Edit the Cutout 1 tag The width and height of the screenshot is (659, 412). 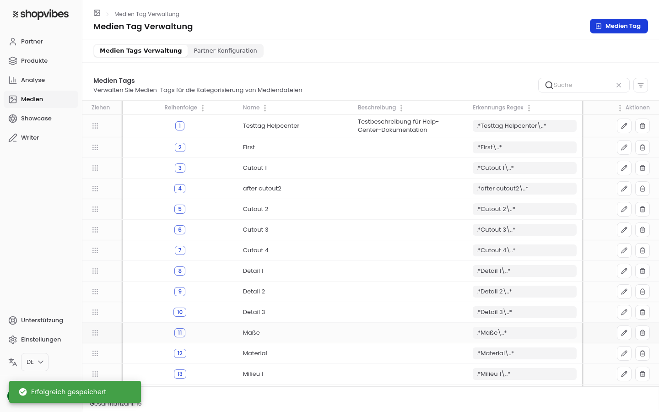click(624, 168)
